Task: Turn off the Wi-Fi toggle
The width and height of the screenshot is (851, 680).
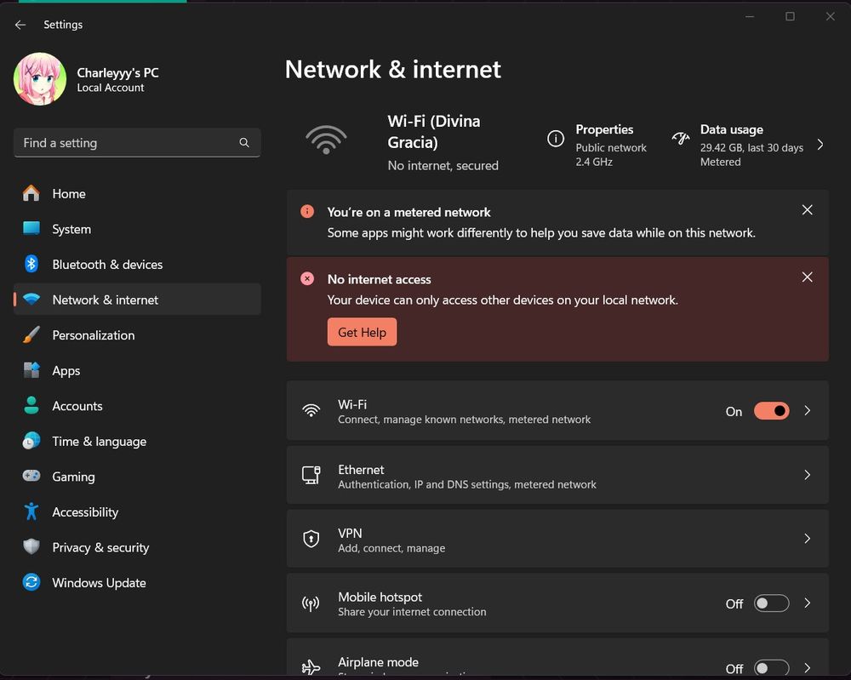Action: (771, 411)
